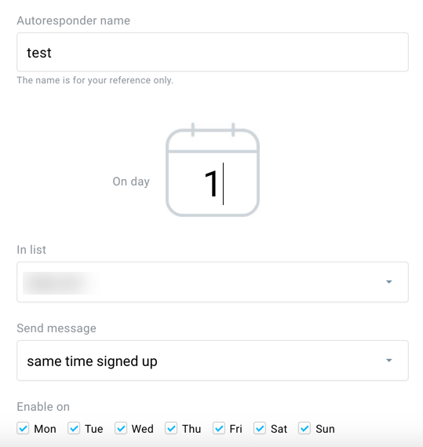
Task: Select the 'same time signed up' option field
Action: [213, 361]
